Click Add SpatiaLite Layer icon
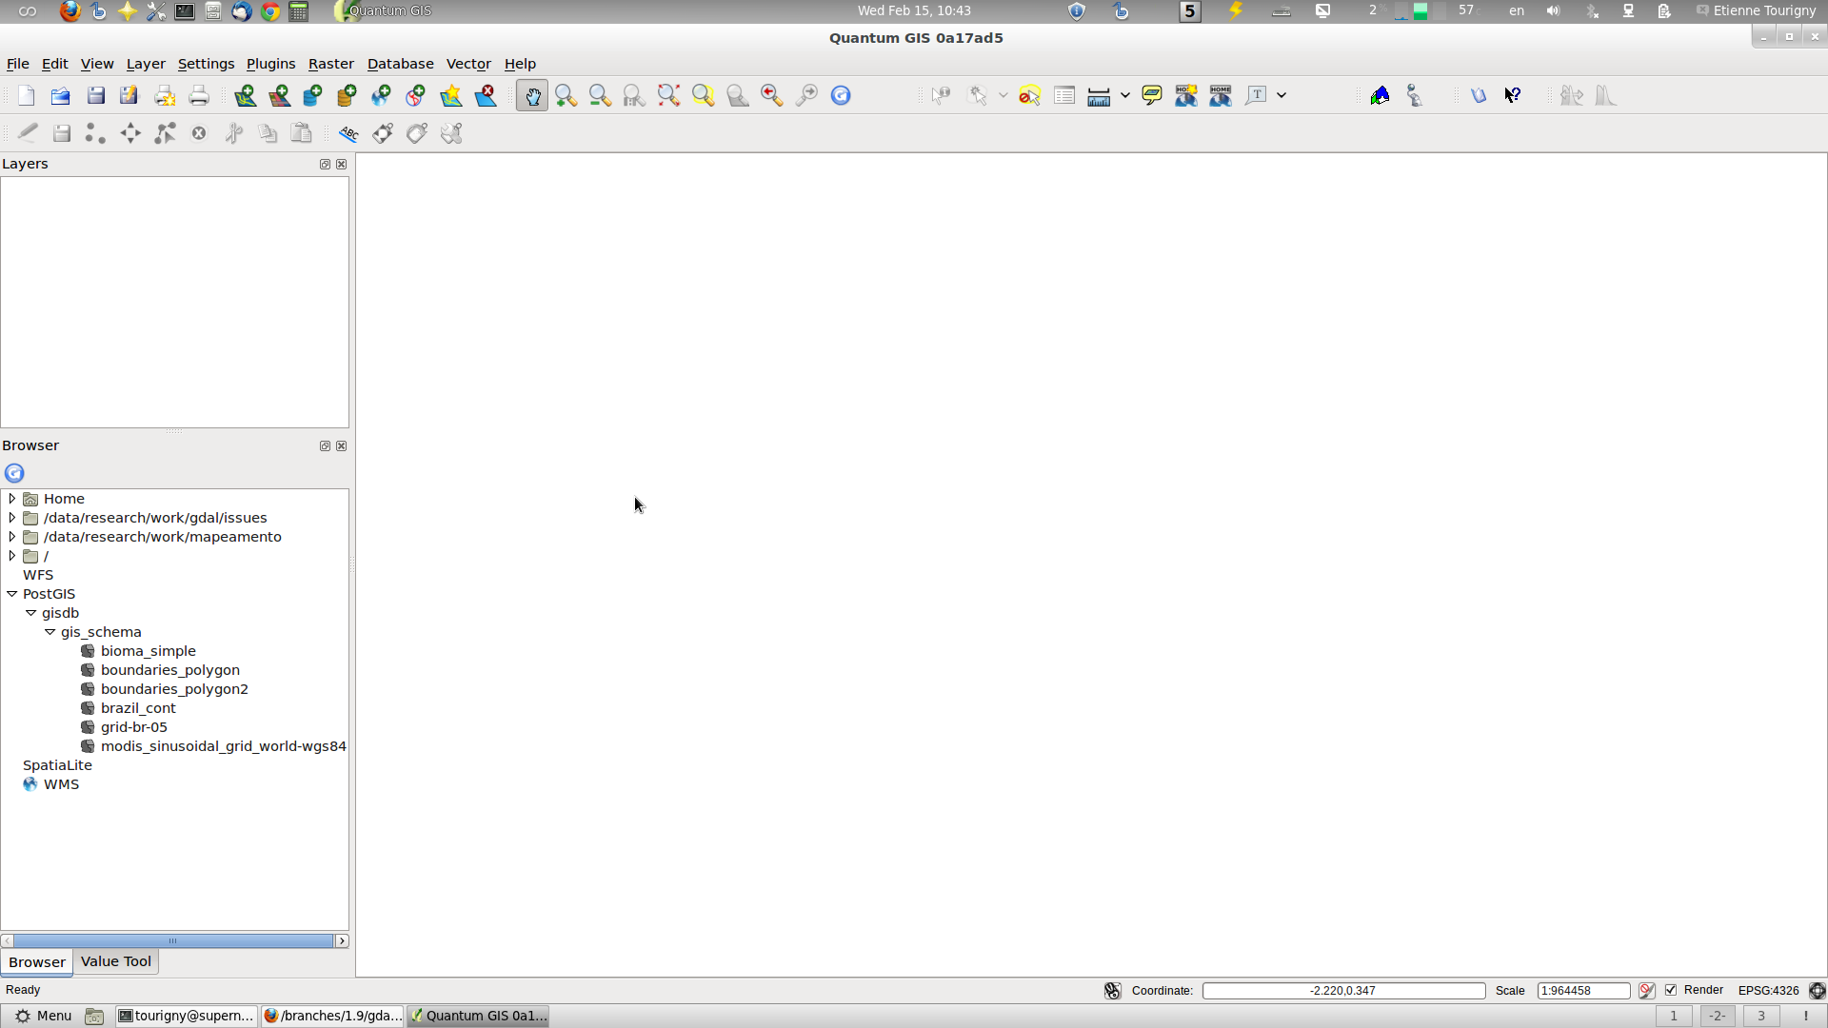Viewport: 1828px width, 1028px height. 348,95
